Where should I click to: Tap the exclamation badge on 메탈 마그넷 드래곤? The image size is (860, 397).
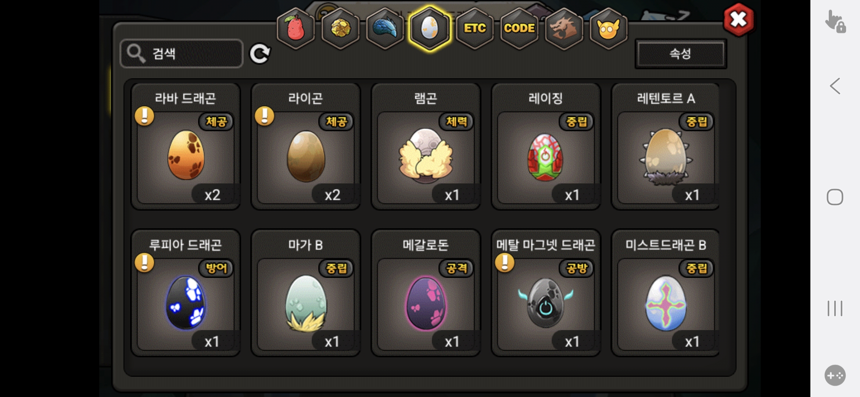[x=505, y=263]
